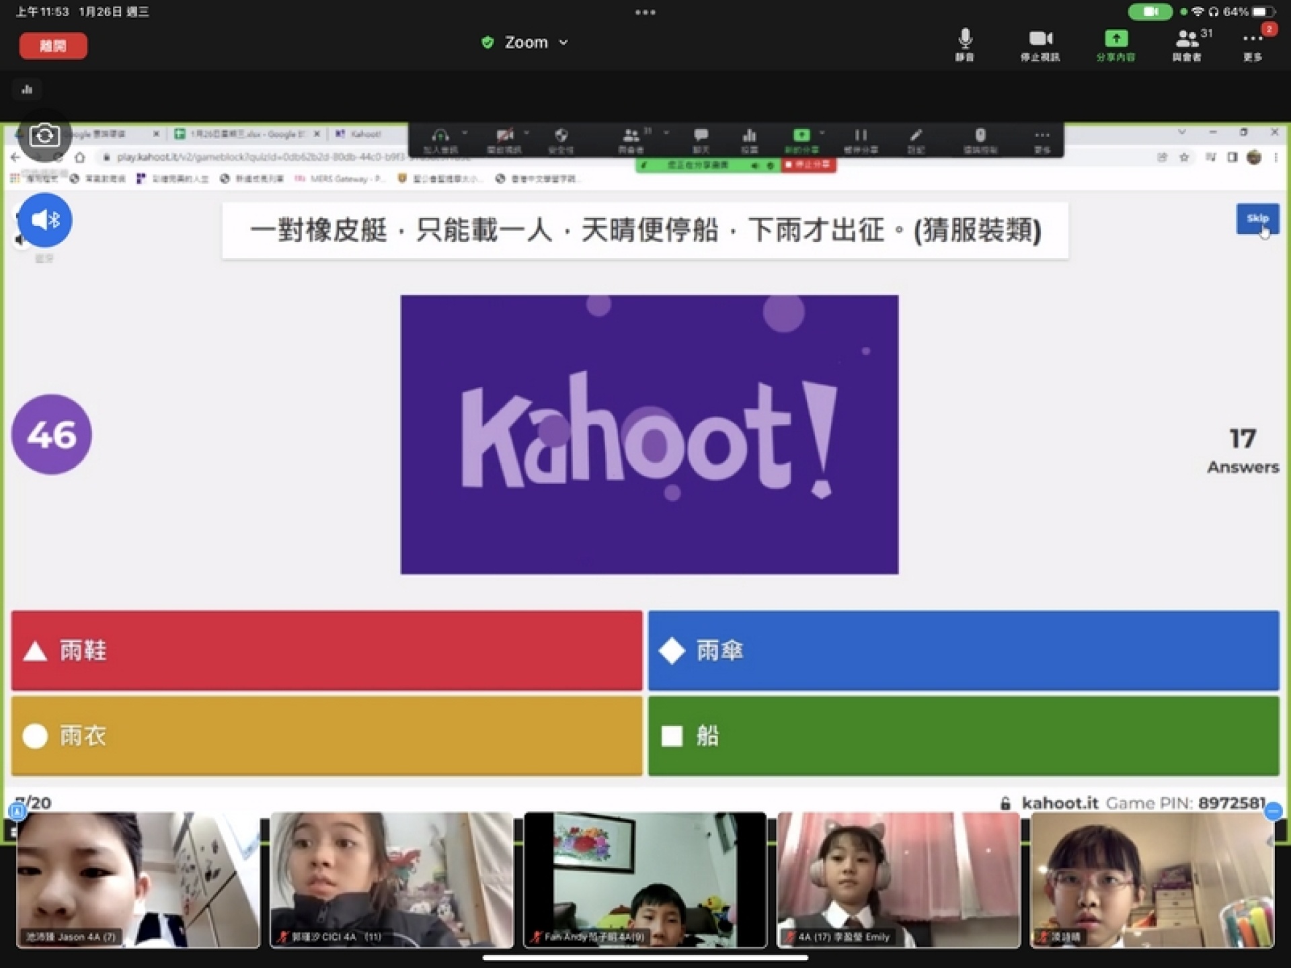Open the chat bubble icon

(701, 140)
